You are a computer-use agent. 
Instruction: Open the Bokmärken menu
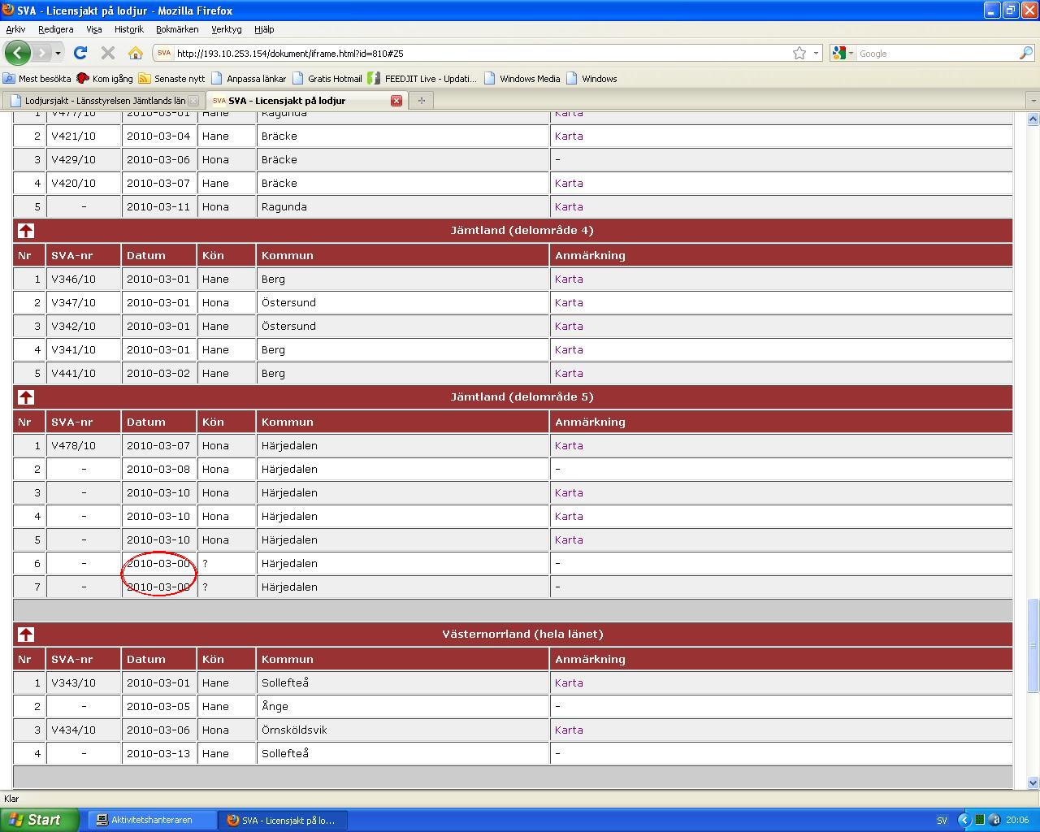pyautogui.click(x=177, y=29)
